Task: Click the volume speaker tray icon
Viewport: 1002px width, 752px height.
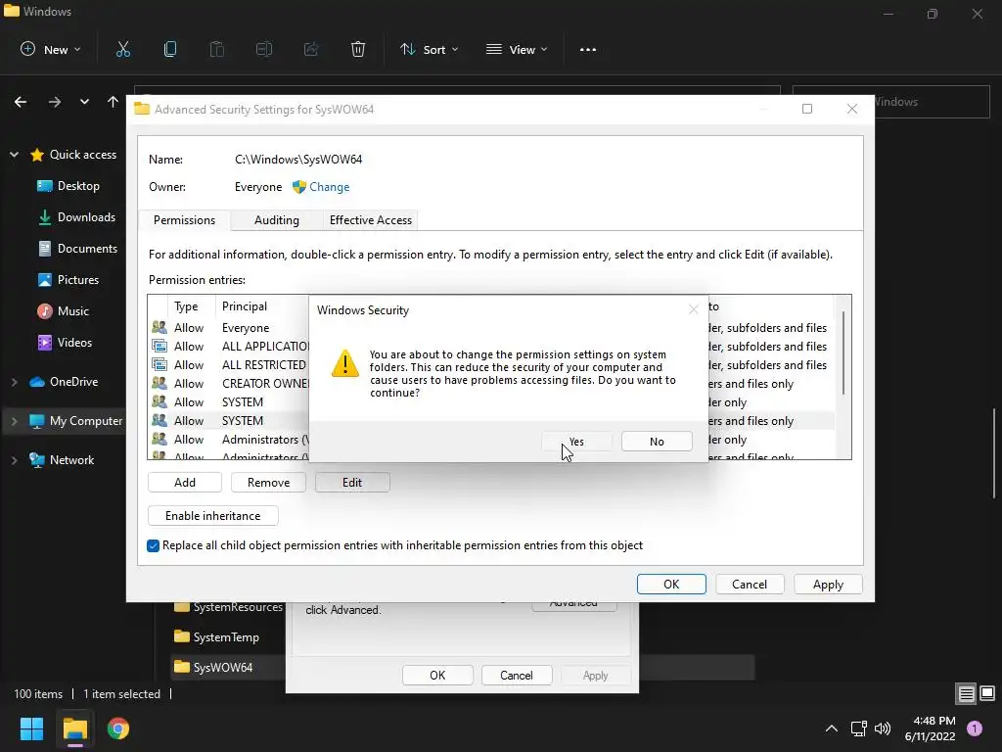Action: [883, 728]
